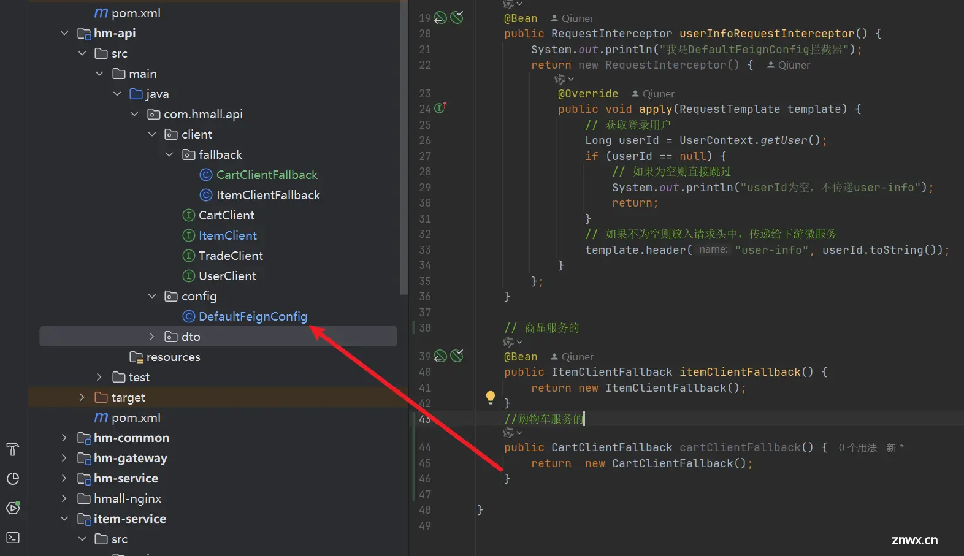Click the yellow light bulb quick-fix icon
This screenshot has height=556, width=964.
[x=491, y=397]
